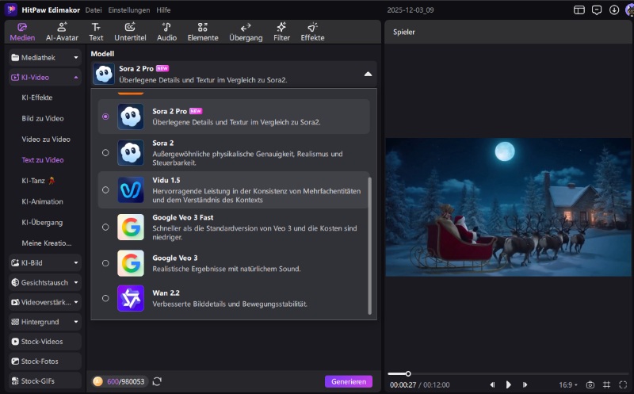This screenshot has height=394, width=634.
Task: Select KI-Animation in the sidebar
Action: (x=42, y=201)
